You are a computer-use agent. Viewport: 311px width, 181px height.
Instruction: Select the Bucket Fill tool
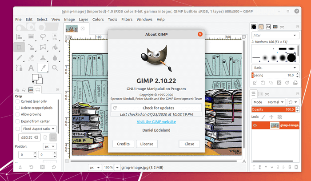point(55,47)
